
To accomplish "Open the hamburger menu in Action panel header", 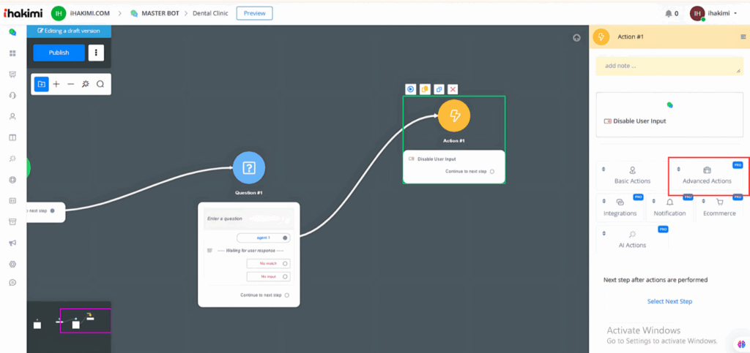I will coord(743,37).
